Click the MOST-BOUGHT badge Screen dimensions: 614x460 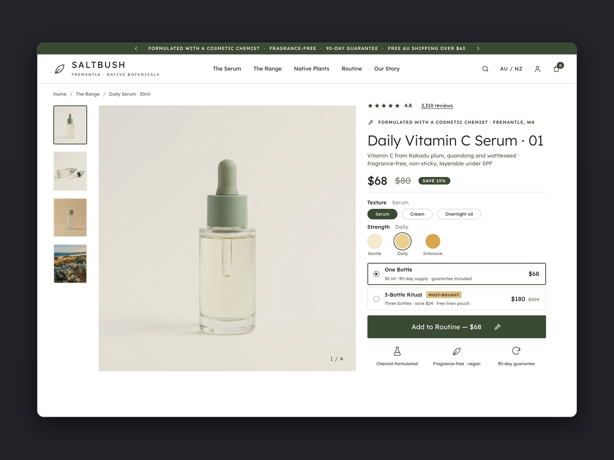coord(444,295)
